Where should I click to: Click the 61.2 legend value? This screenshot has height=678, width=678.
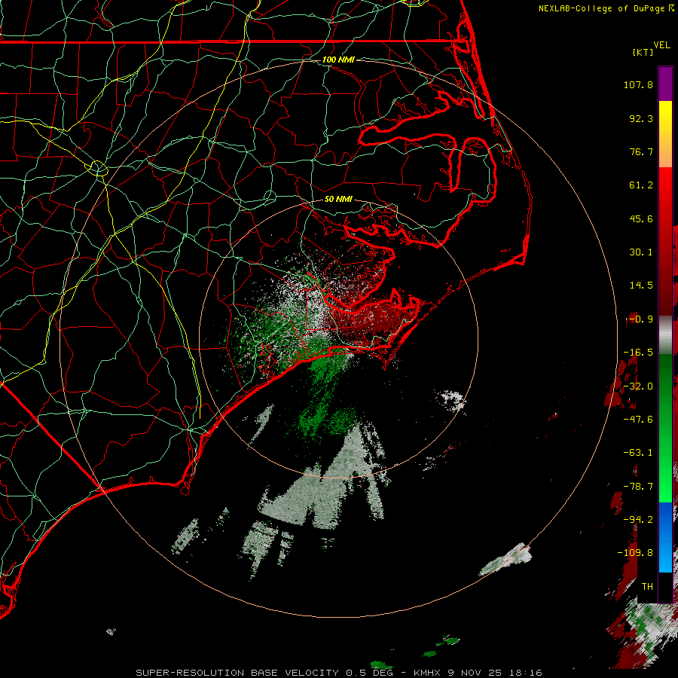coord(641,185)
